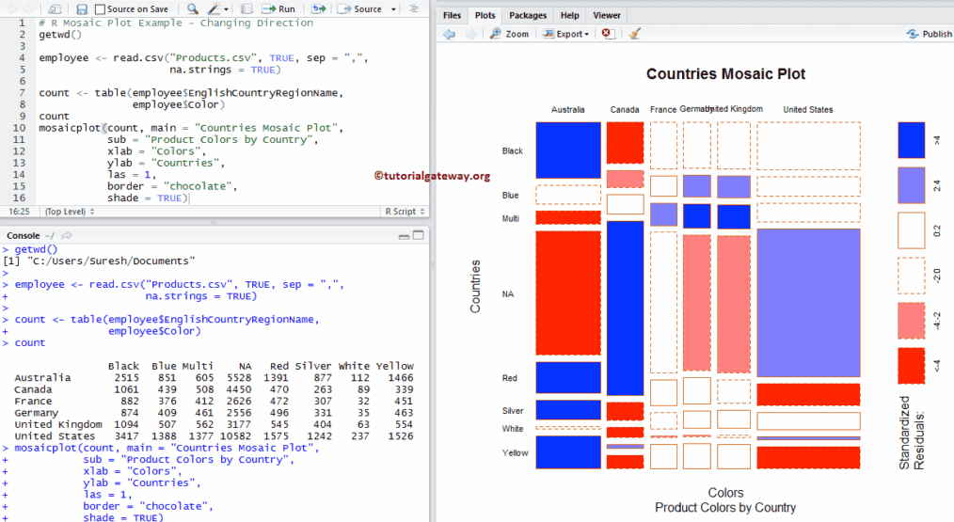Click the code tools magic wand

[x=215, y=9]
